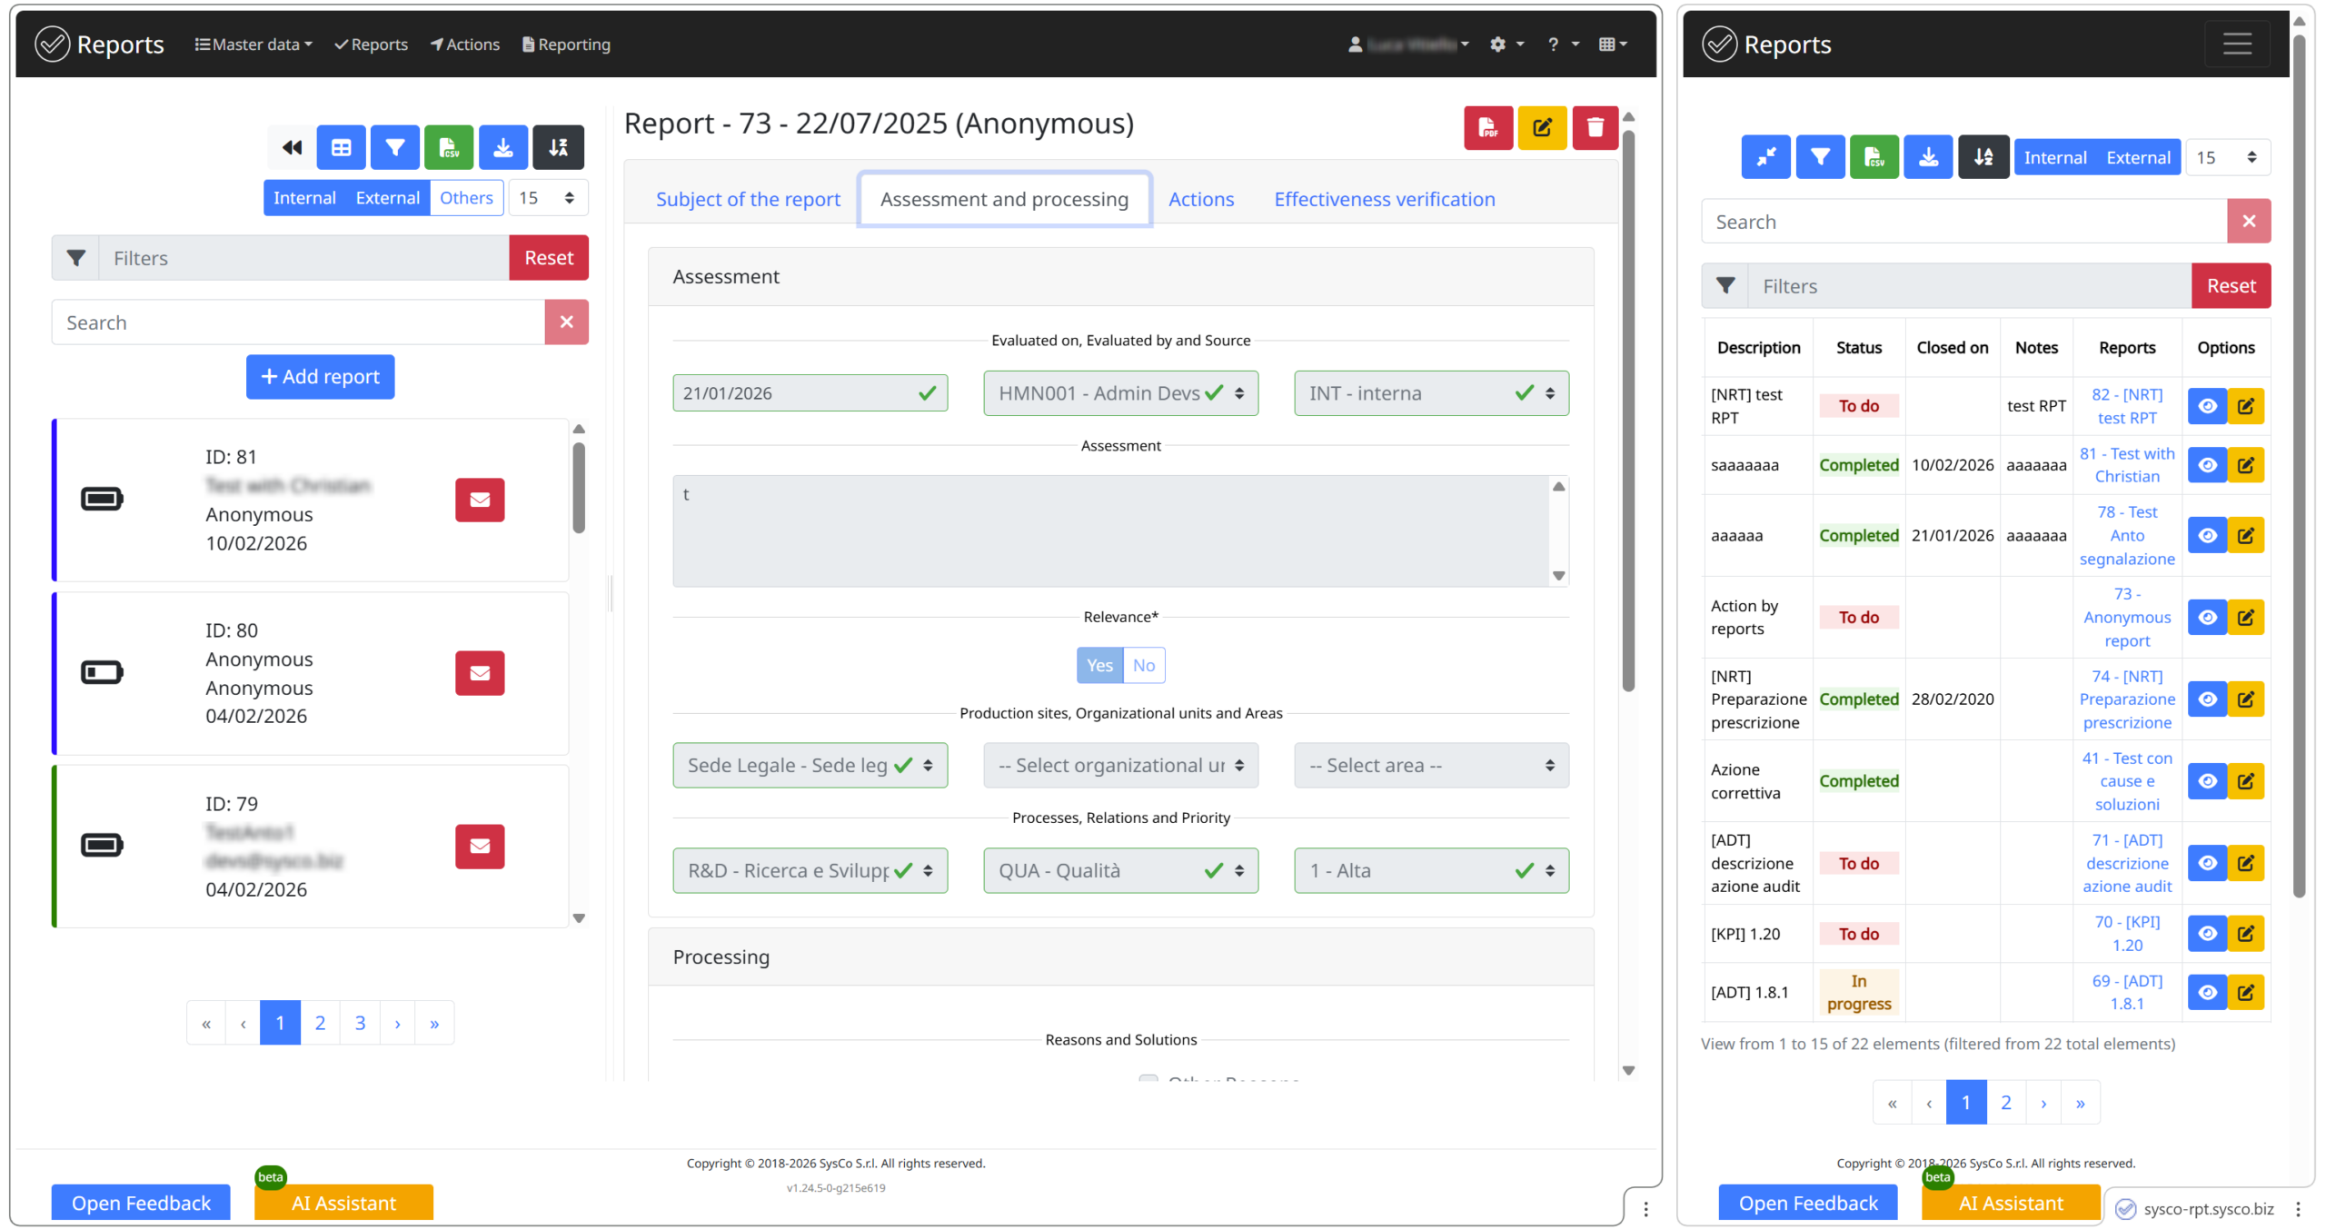This screenshot has height=1229, width=2326.
Task: Open the Select area dropdown
Action: [1430, 766]
